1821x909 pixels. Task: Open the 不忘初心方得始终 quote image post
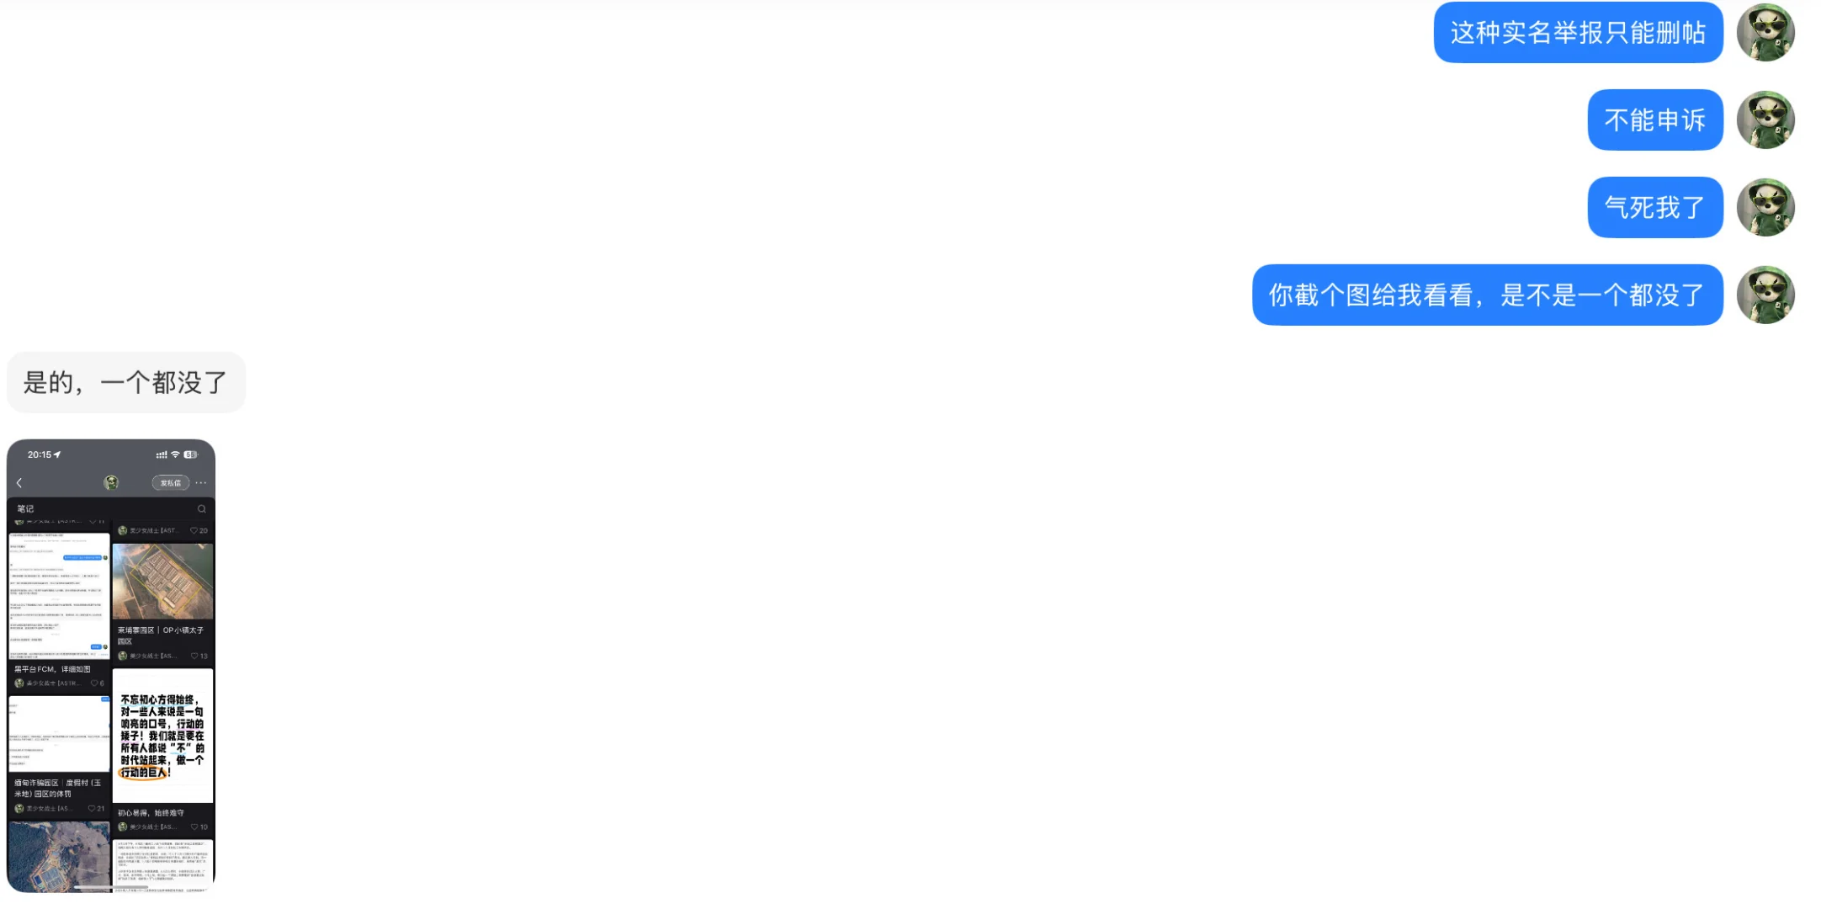[163, 736]
